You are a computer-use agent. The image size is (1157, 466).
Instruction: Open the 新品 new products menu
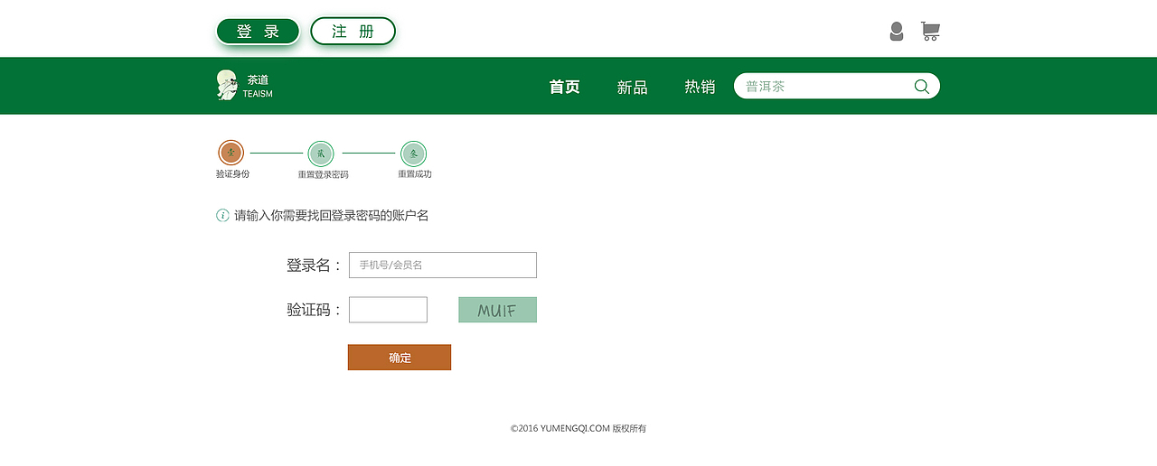coord(633,87)
